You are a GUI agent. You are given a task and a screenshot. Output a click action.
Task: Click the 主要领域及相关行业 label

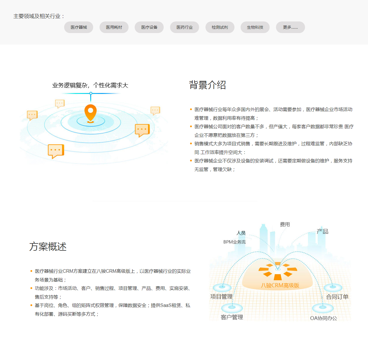click(39, 16)
